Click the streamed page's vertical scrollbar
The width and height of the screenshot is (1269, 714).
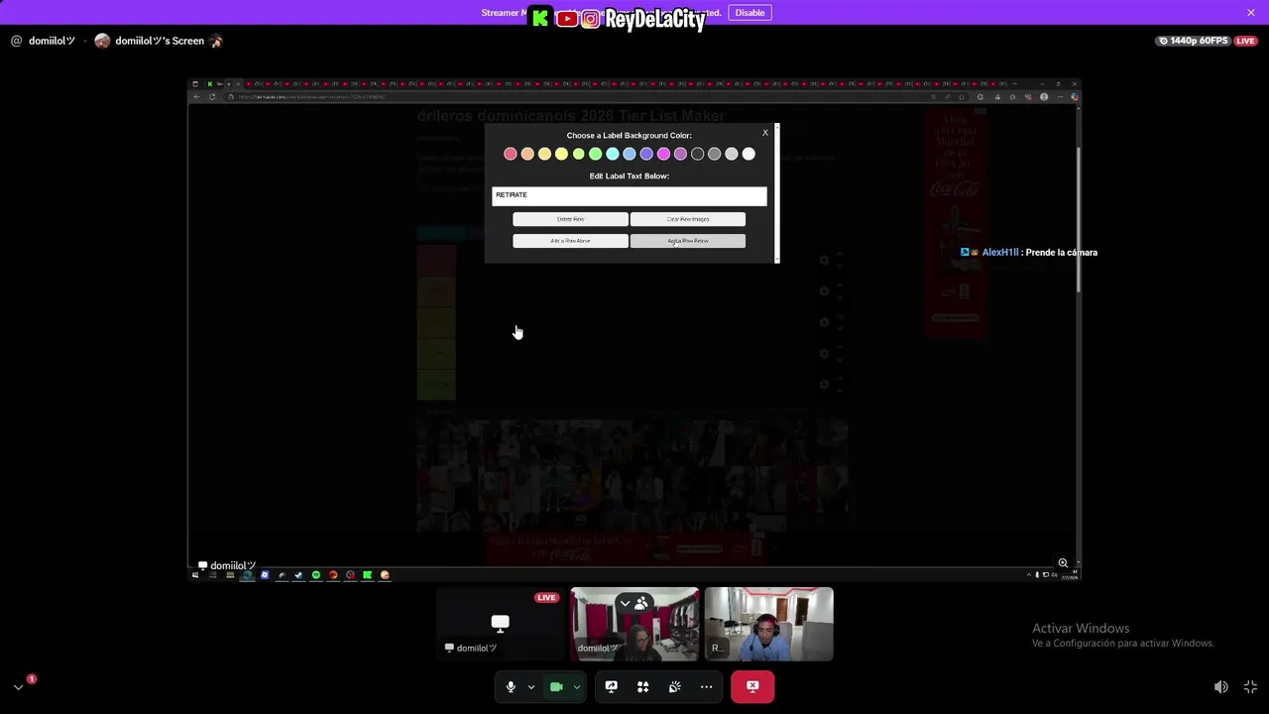[1078, 218]
